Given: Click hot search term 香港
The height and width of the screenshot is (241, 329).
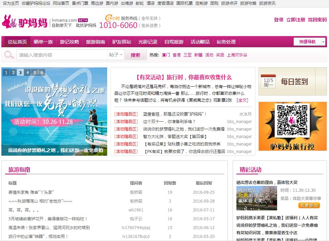Looking at the screenshot, I should coord(177,55).
